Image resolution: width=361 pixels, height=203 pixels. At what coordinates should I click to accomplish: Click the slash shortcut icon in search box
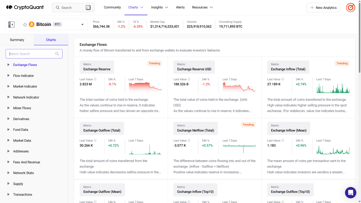[x=88, y=8]
